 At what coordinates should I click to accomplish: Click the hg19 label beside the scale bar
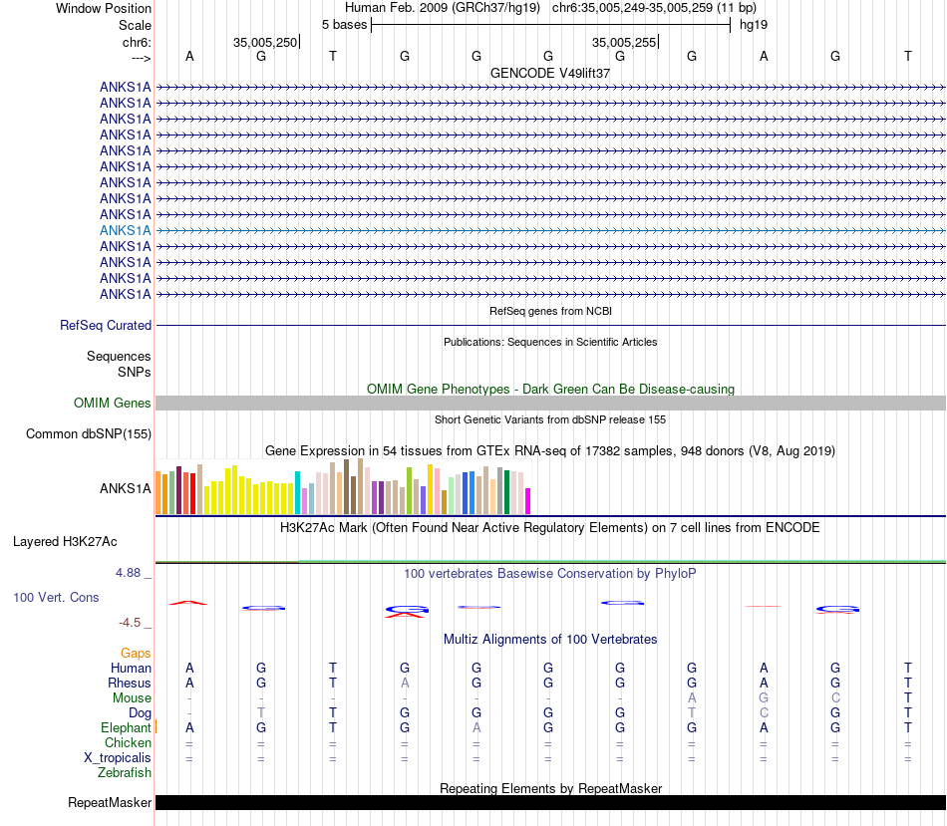click(x=754, y=25)
